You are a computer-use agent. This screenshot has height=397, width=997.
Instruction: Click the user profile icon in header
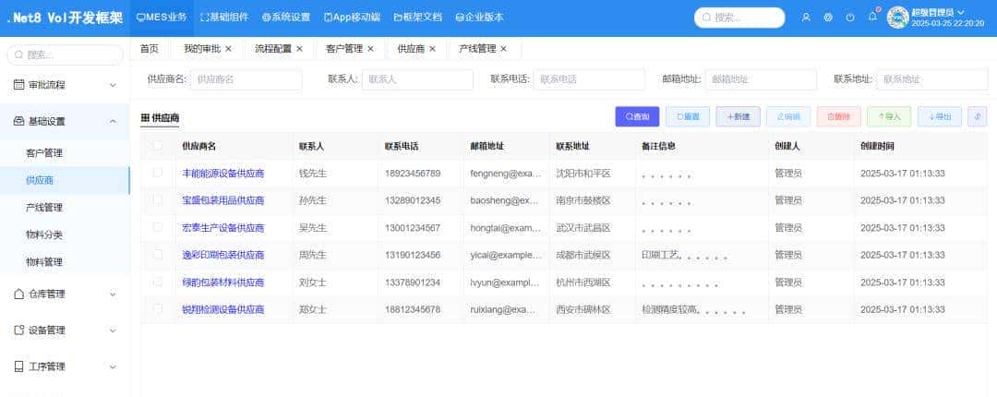click(x=806, y=18)
